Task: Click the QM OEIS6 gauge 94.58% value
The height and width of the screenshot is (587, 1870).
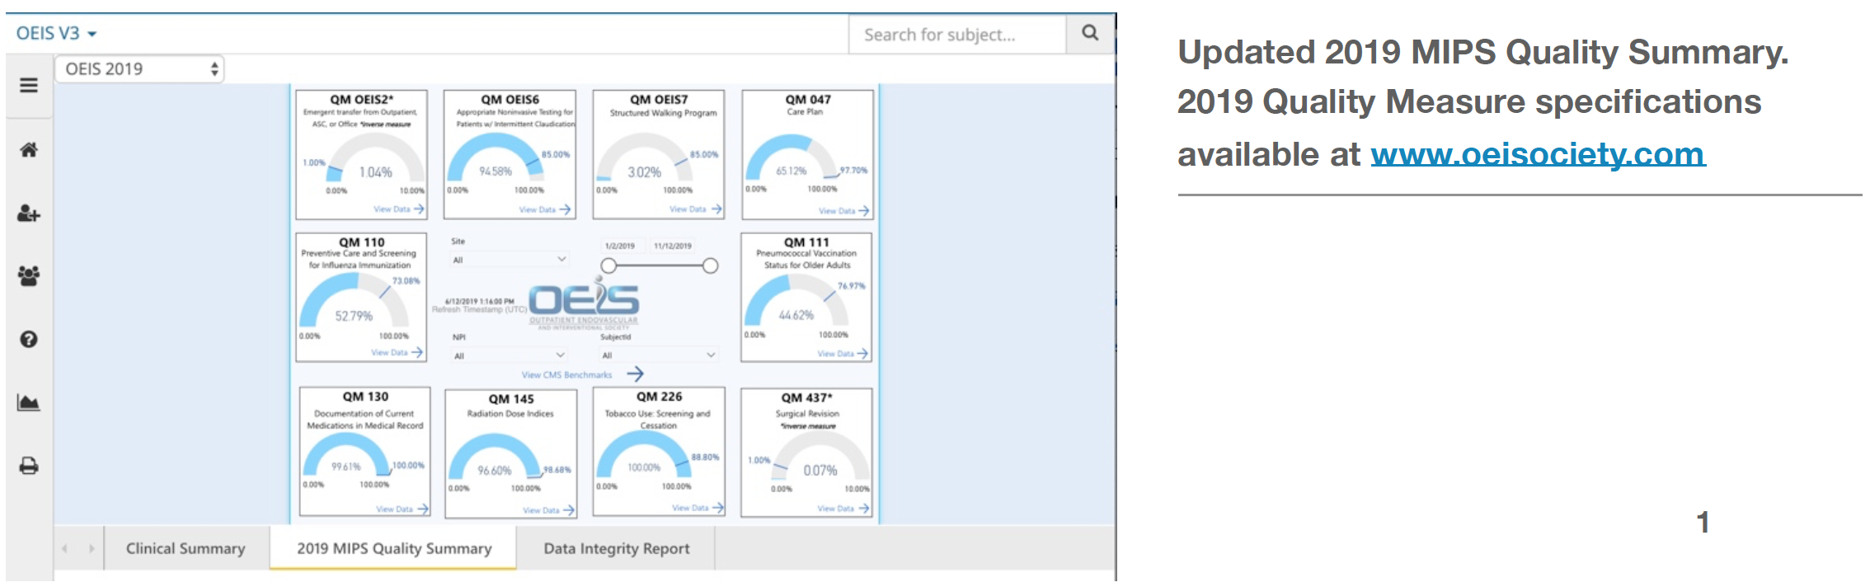Action: [x=496, y=171]
